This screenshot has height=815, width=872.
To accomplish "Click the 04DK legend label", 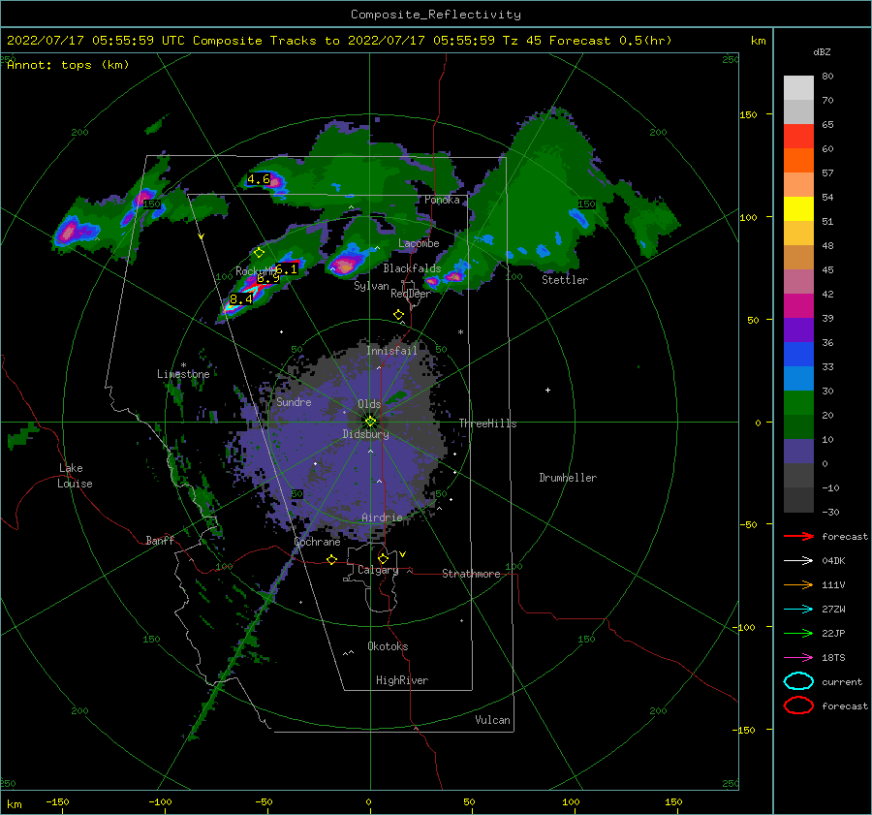I will pos(833,561).
